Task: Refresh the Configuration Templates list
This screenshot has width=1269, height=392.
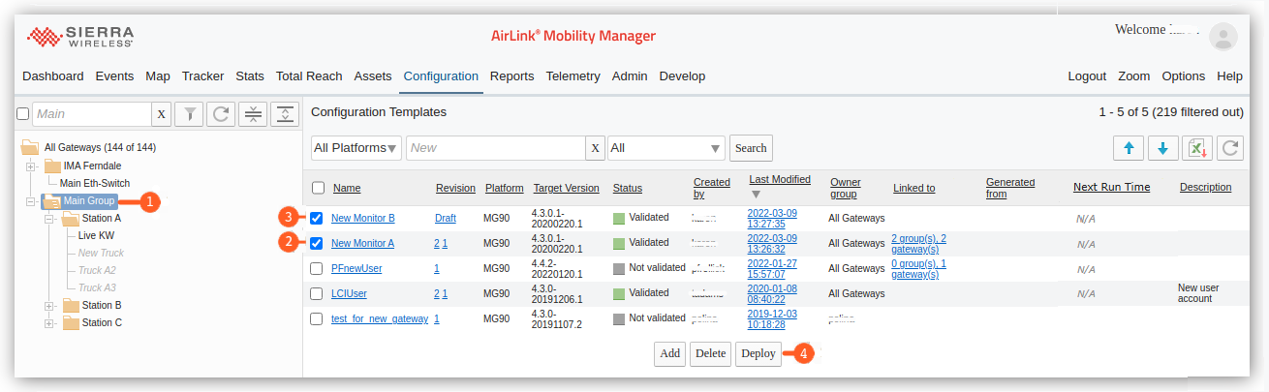Action: tap(1229, 148)
